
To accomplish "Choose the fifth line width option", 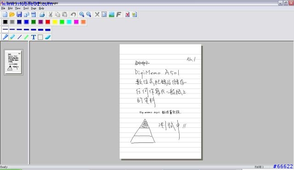I will [34, 29].
